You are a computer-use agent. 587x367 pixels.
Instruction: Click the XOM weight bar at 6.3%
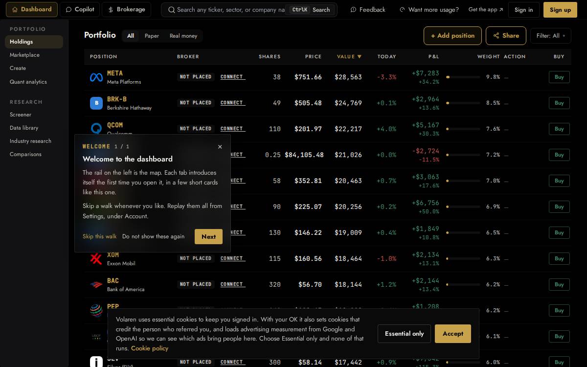pyautogui.click(x=463, y=258)
